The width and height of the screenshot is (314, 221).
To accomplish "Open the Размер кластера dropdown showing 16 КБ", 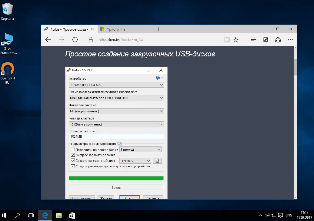I will point(116,124).
